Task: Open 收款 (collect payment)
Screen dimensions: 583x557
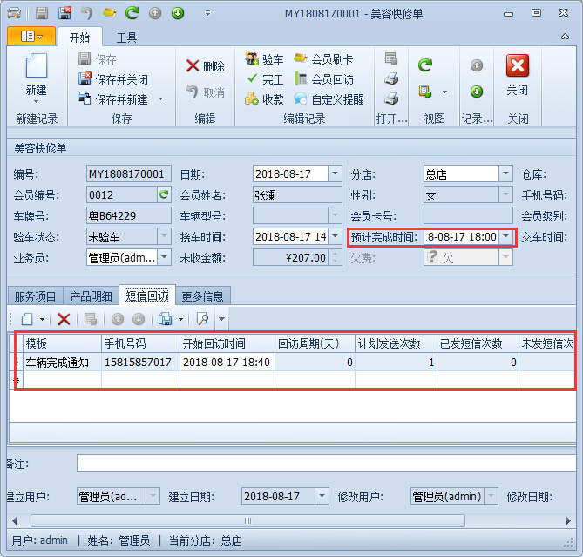Action: (263, 99)
